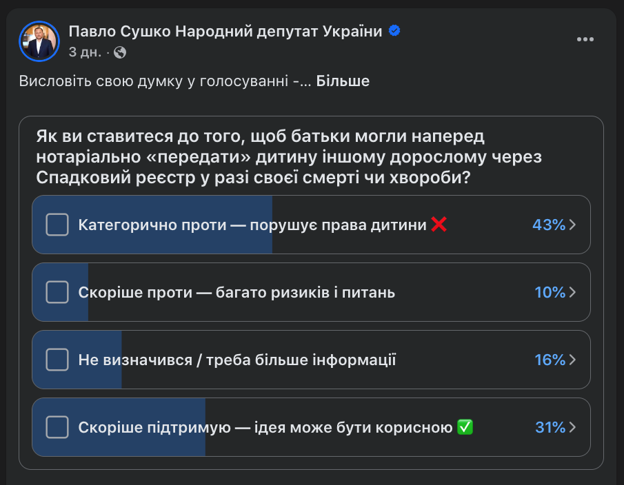Expand voters chevron next to 10%

(x=572, y=292)
